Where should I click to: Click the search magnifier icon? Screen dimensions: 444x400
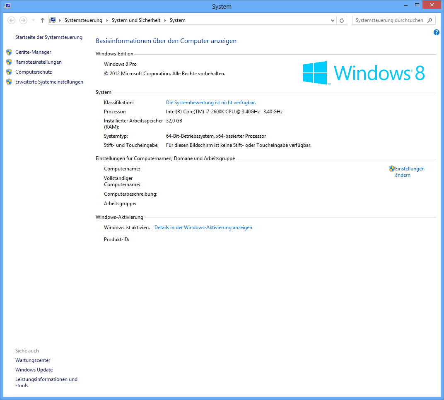pyautogui.click(x=430, y=20)
